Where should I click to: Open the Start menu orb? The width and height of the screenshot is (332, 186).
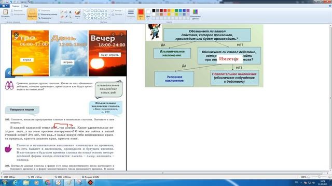(5, 182)
